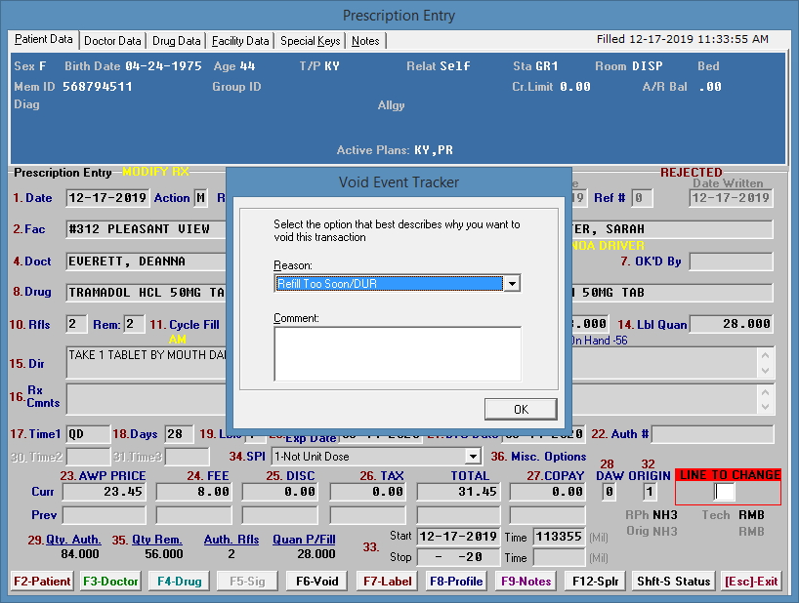799x603 pixels.
Task: Open the Notes tab
Action: pyautogui.click(x=365, y=41)
